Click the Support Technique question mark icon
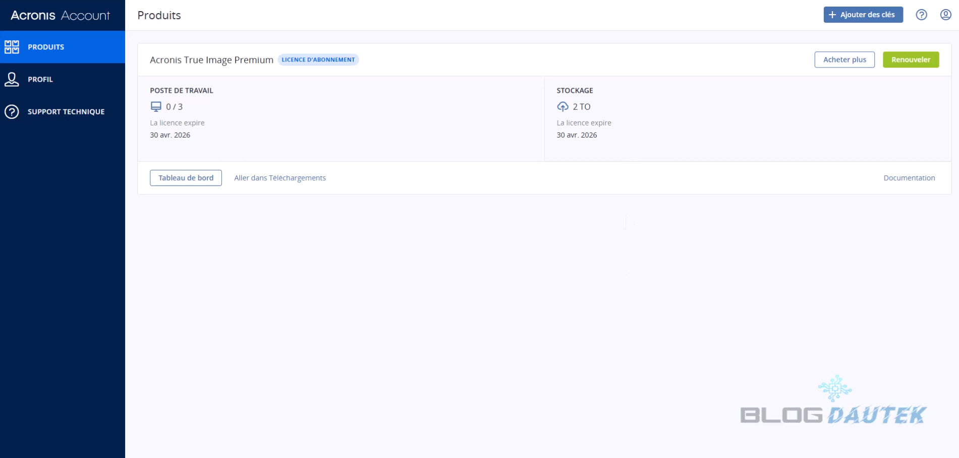The width and height of the screenshot is (959, 458). (12, 112)
